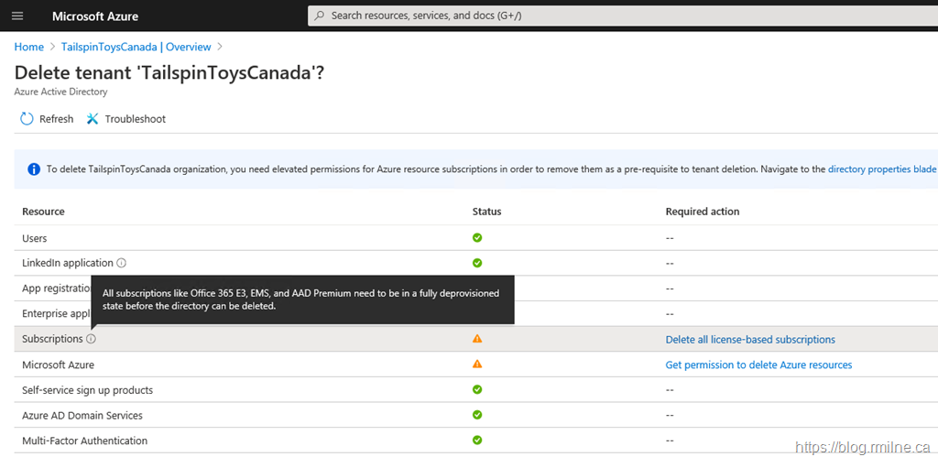Click green check for Multi-Factor Authentication
The height and width of the screenshot is (457, 938).
tap(476, 441)
